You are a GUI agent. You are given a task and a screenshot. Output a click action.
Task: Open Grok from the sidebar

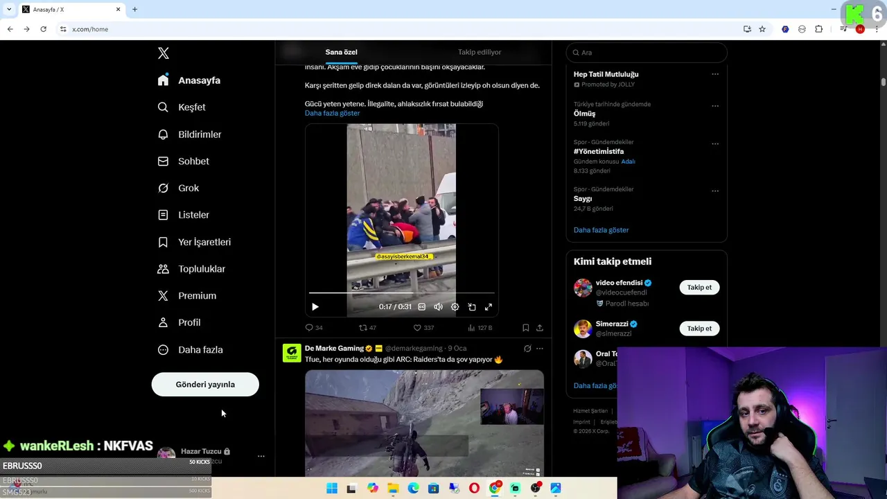point(178,188)
